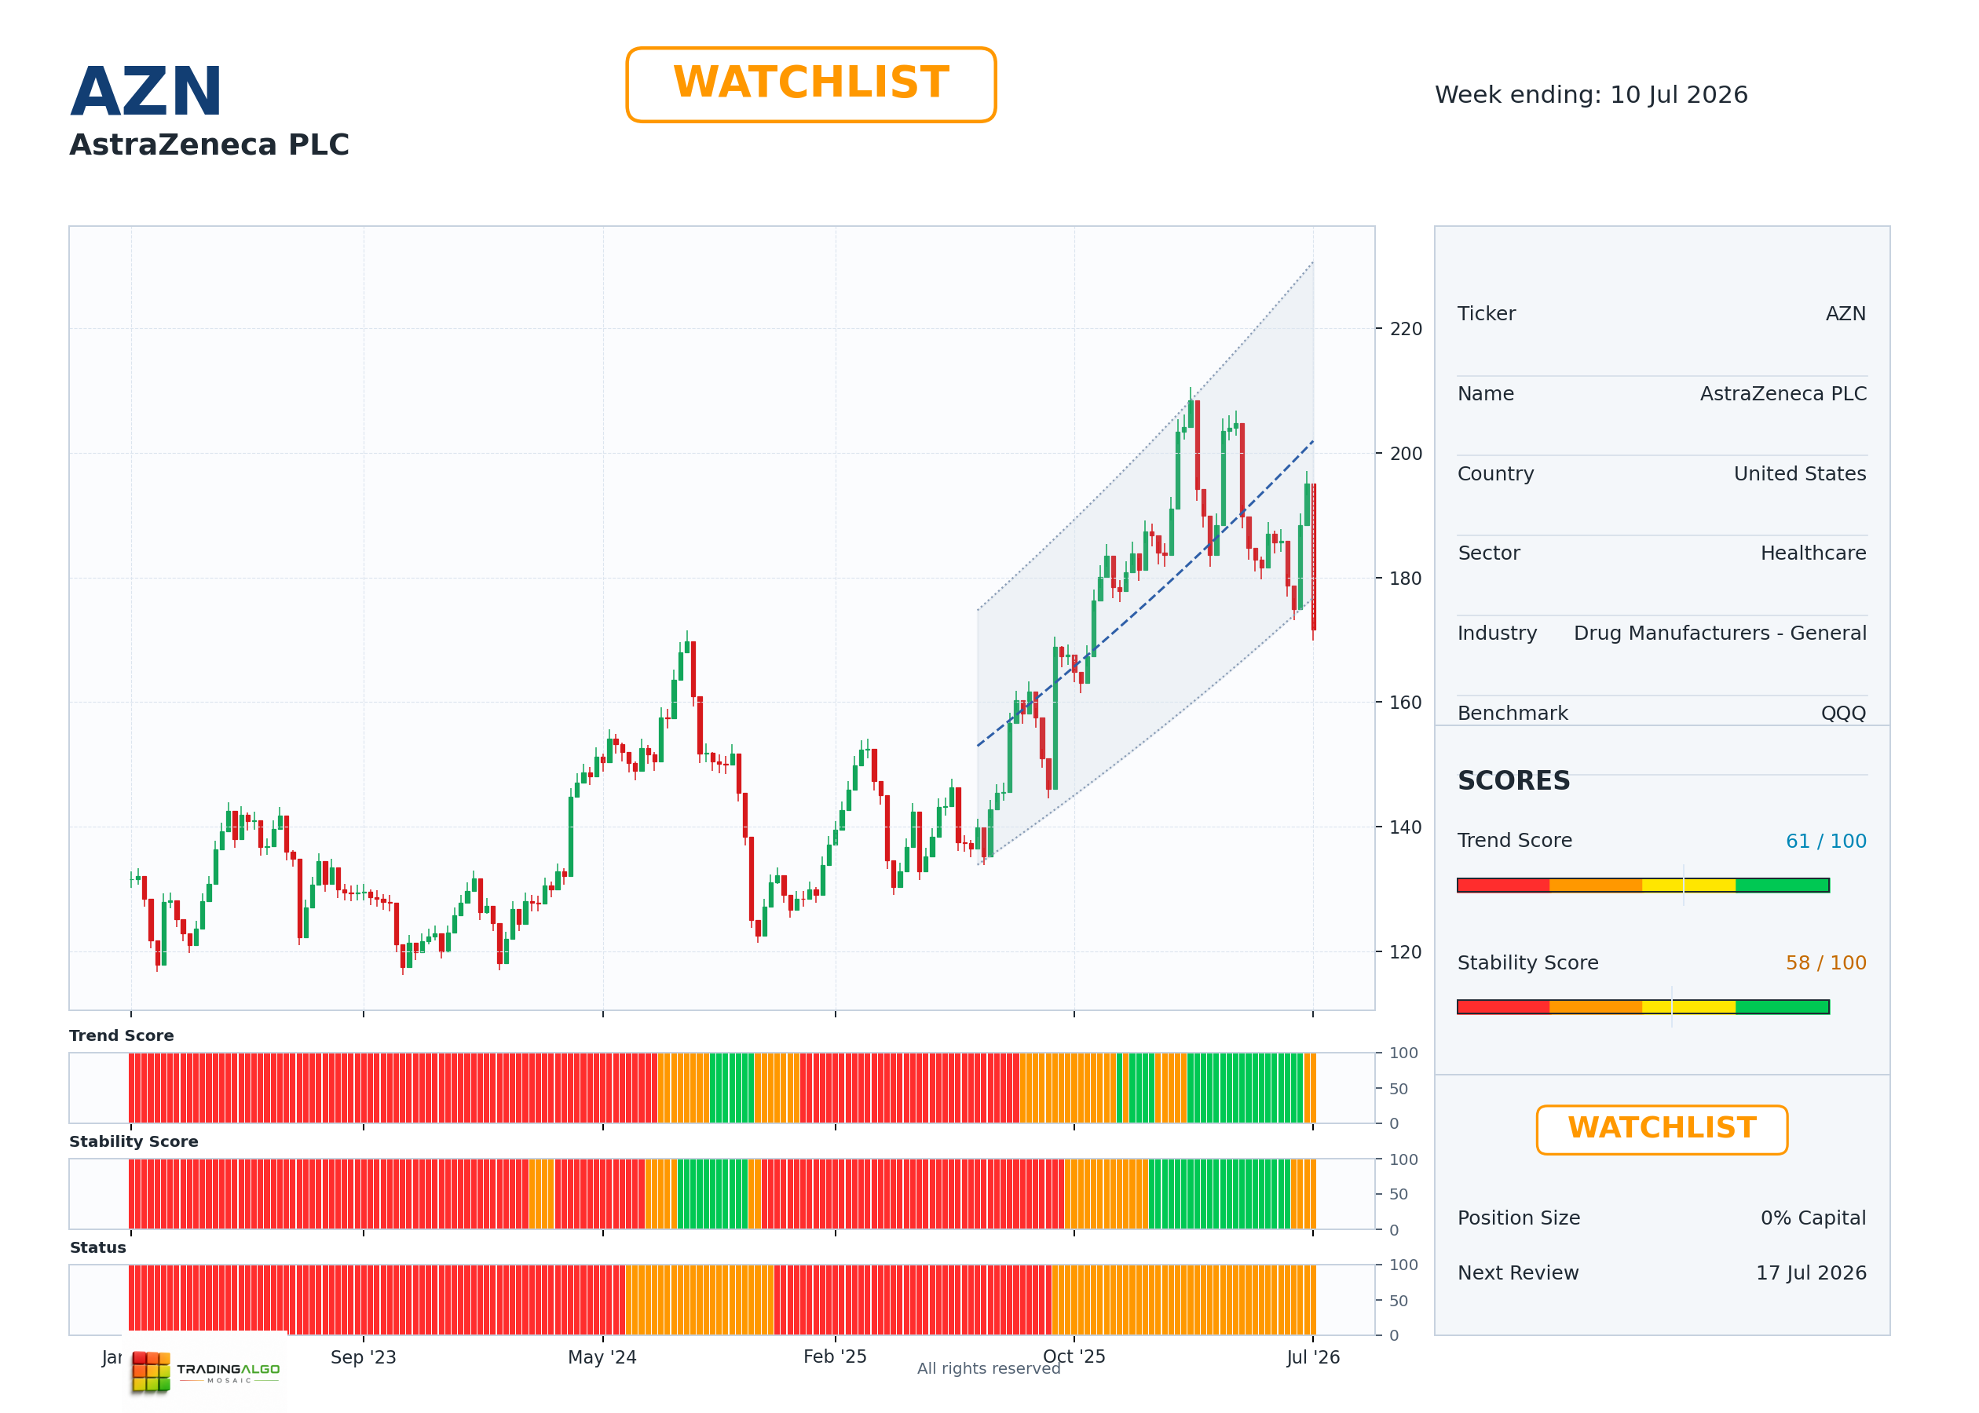The height and width of the screenshot is (1413, 1979).
Task: Click the "Oct '25" date axis label
Action: point(1074,1356)
